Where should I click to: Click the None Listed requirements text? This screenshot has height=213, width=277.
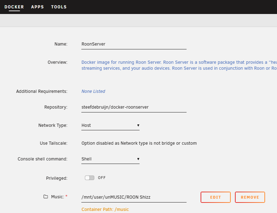click(93, 91)
